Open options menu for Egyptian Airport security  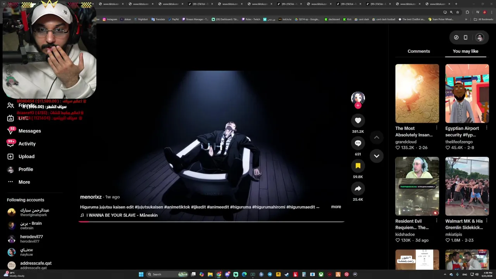coord(487,128)
